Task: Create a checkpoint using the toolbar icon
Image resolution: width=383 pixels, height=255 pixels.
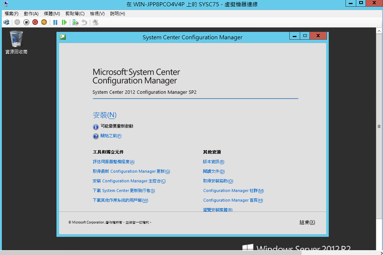Action: point(75,23)
